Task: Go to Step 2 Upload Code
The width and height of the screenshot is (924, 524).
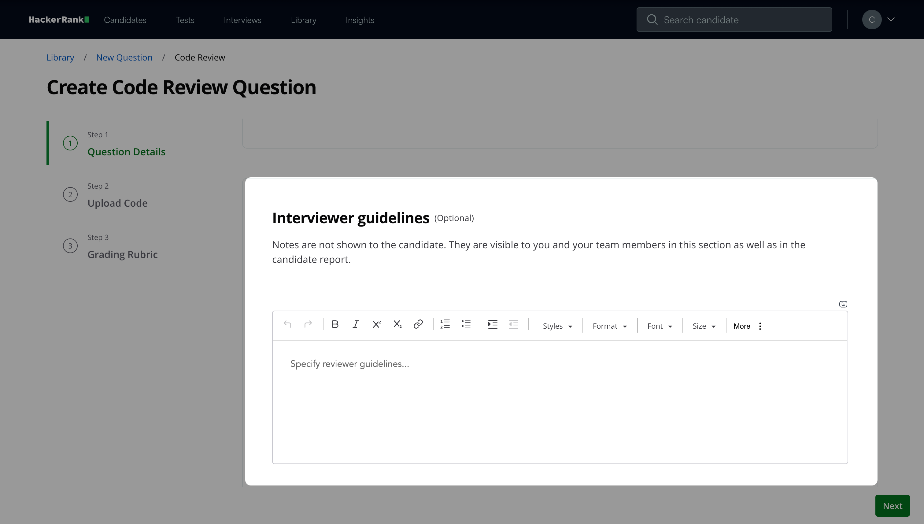Action: point(117,203)
